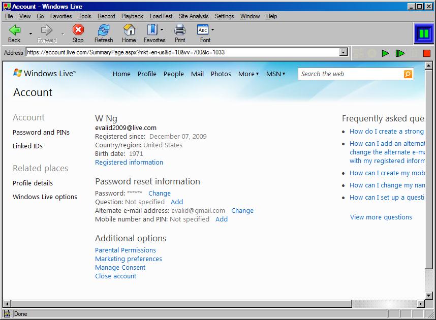The image size is (436, 320).
Task: Click the green Back arrow icon
Action: click(14, 30)
